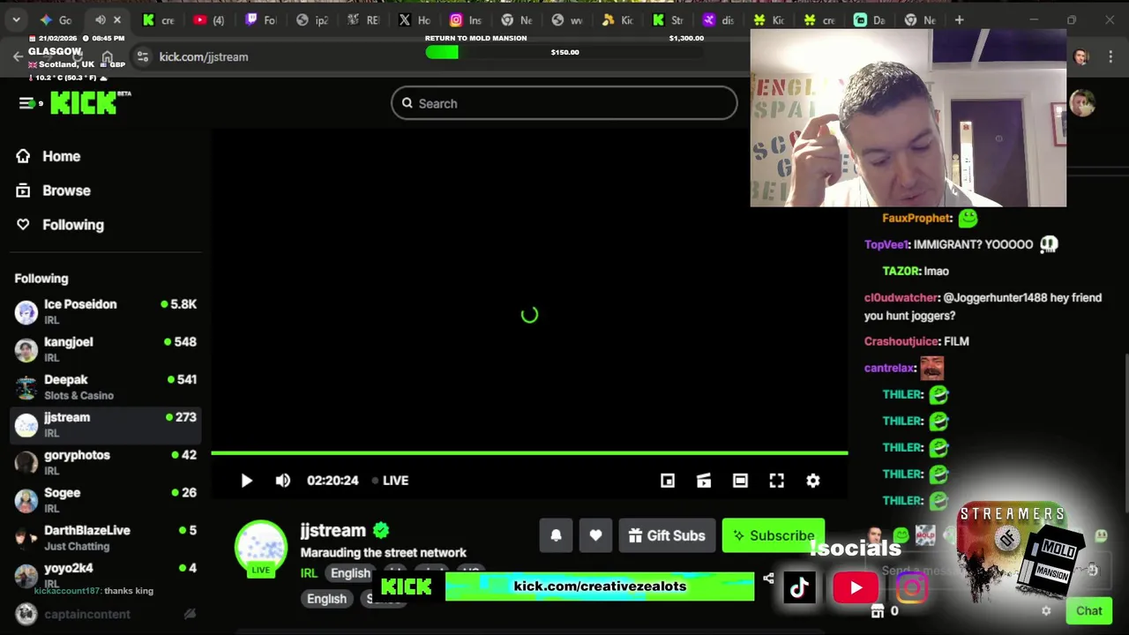1129x635 pixels.
Task: Toggle theater mode in player
Action: (x=740, y=481)
